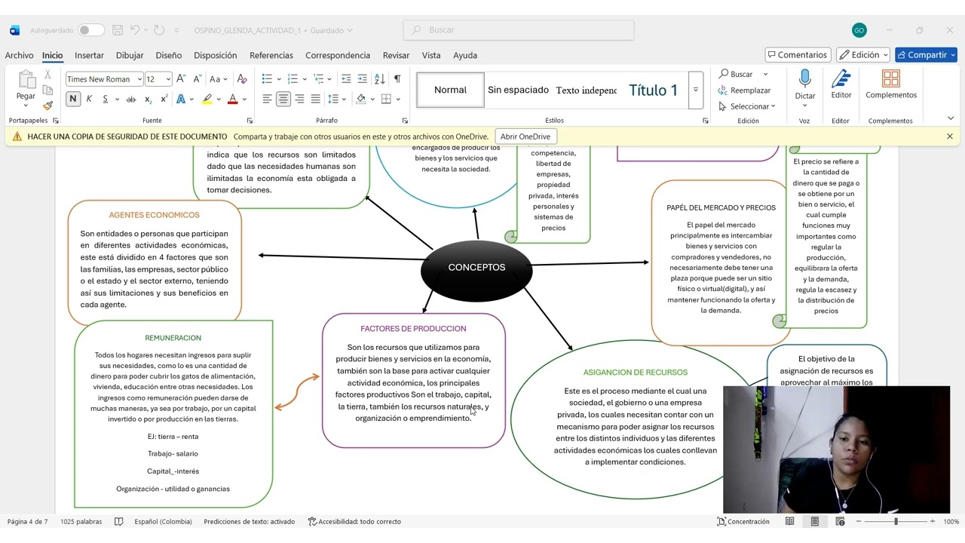Click the Compartir button
The height and width of the screenshot is (543, 965).
(x=926, y=54)
